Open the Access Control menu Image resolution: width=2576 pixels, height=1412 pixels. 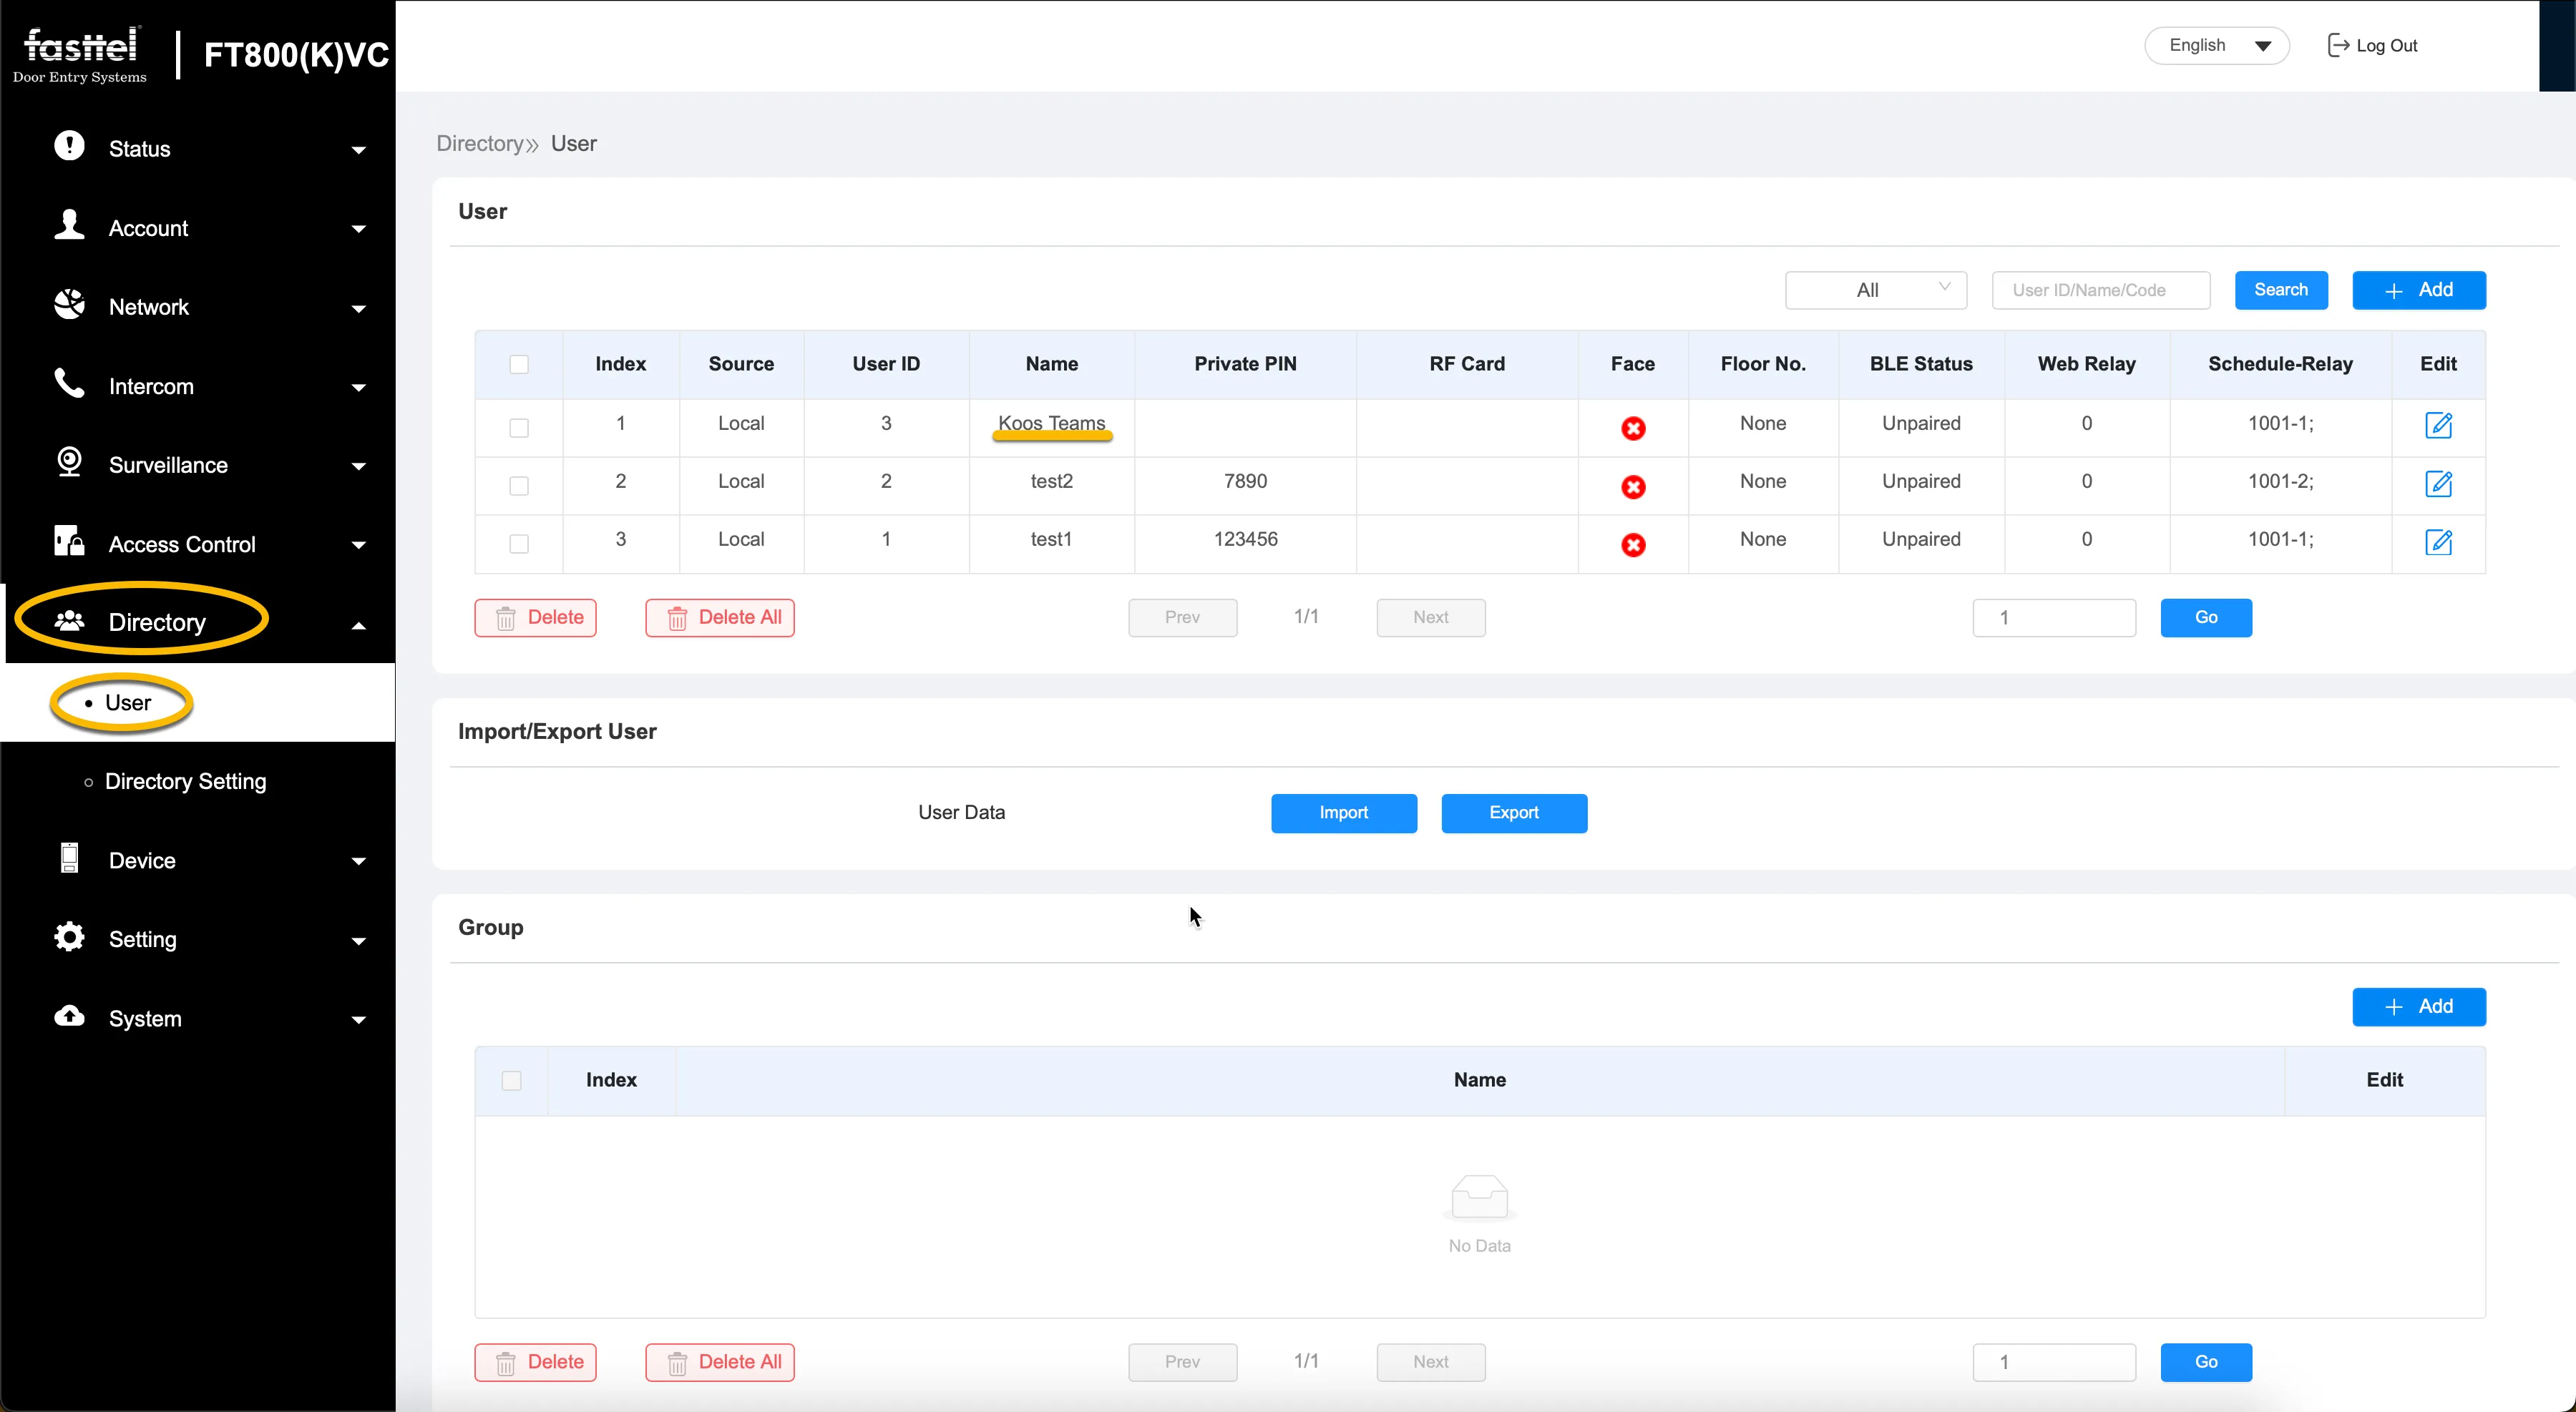click(198, 544)
